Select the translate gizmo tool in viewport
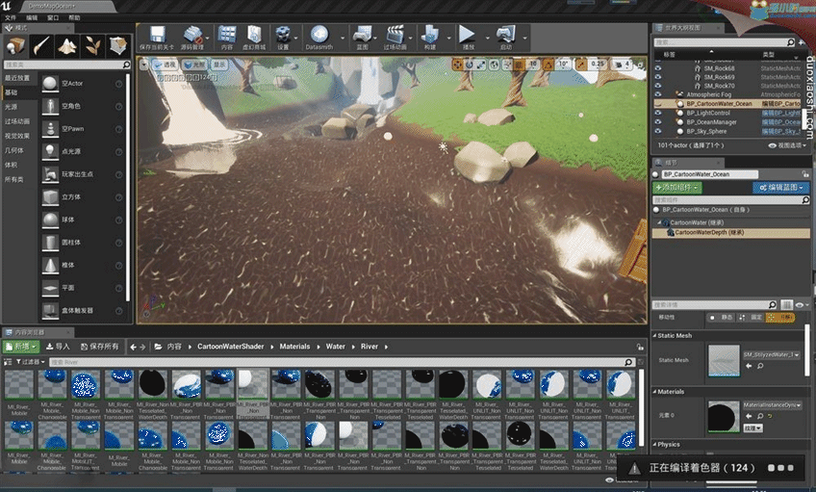 (457, 65)
